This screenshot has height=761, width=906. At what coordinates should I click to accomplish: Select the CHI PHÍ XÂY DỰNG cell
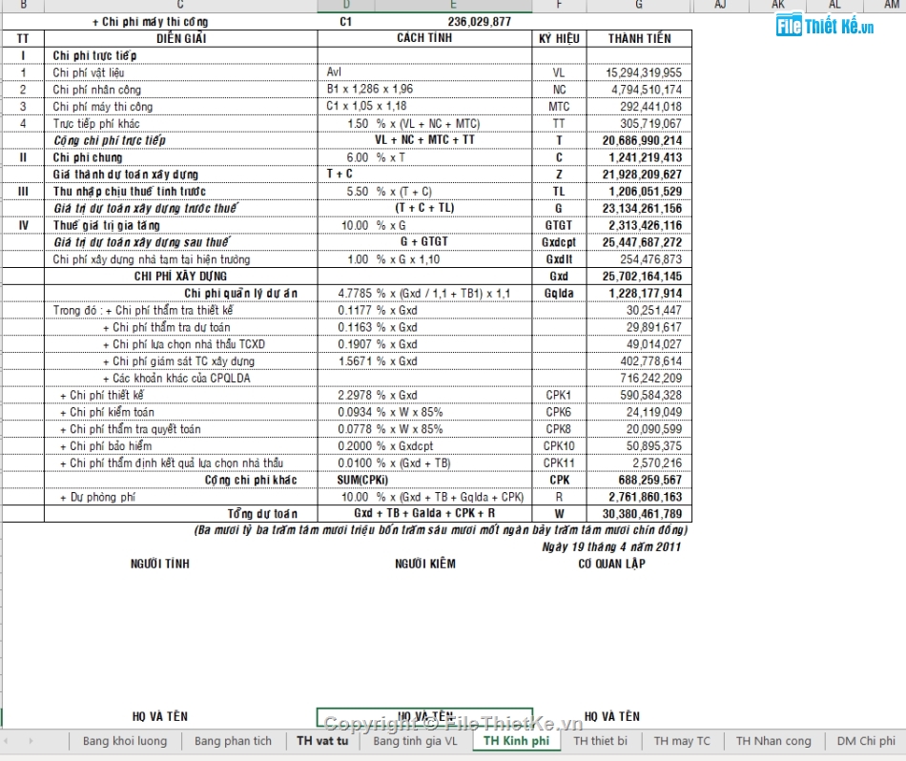(181, 277)
